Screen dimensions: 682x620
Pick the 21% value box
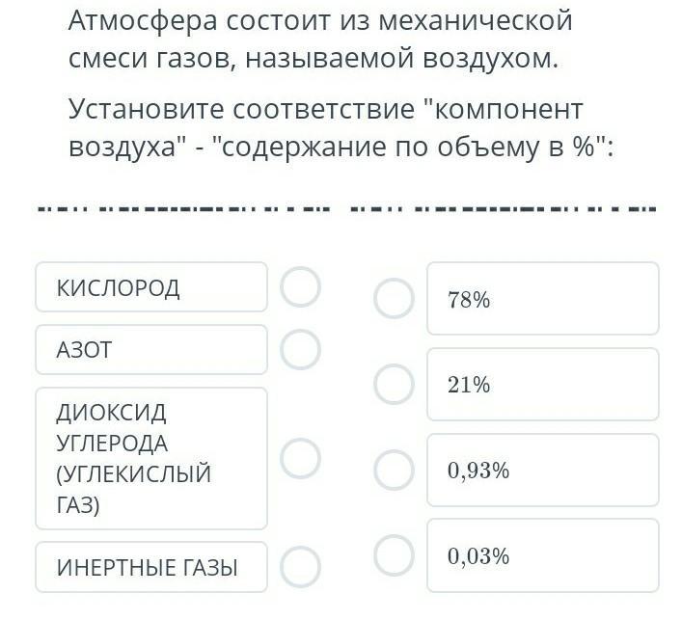coord(543,385)
